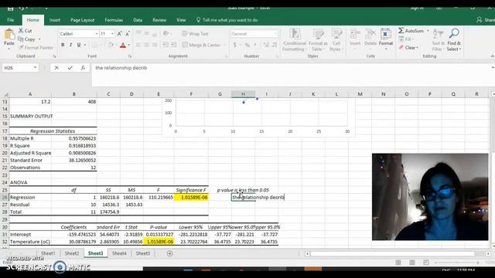Toggle Underline formatting

(79, 45)
